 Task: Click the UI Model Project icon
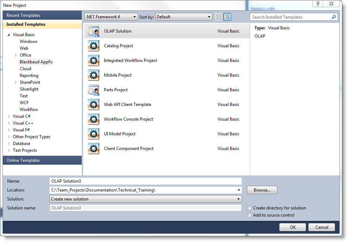coord(94,134)
